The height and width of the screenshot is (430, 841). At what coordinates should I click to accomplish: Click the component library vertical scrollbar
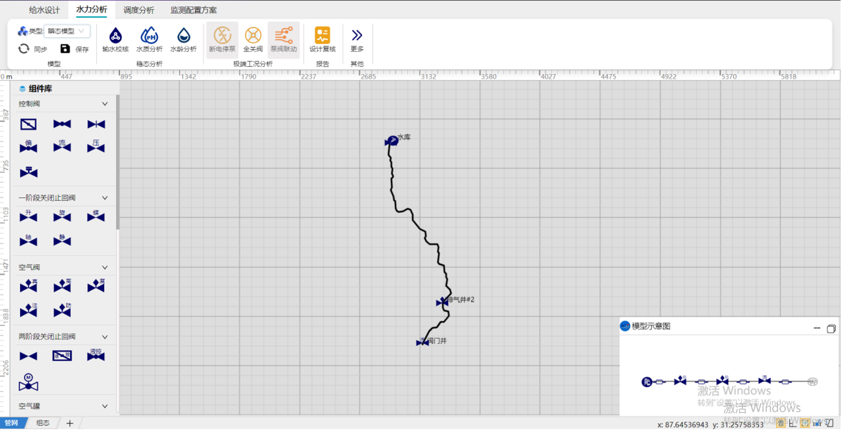pyautogui.click(x=117, y=162)
